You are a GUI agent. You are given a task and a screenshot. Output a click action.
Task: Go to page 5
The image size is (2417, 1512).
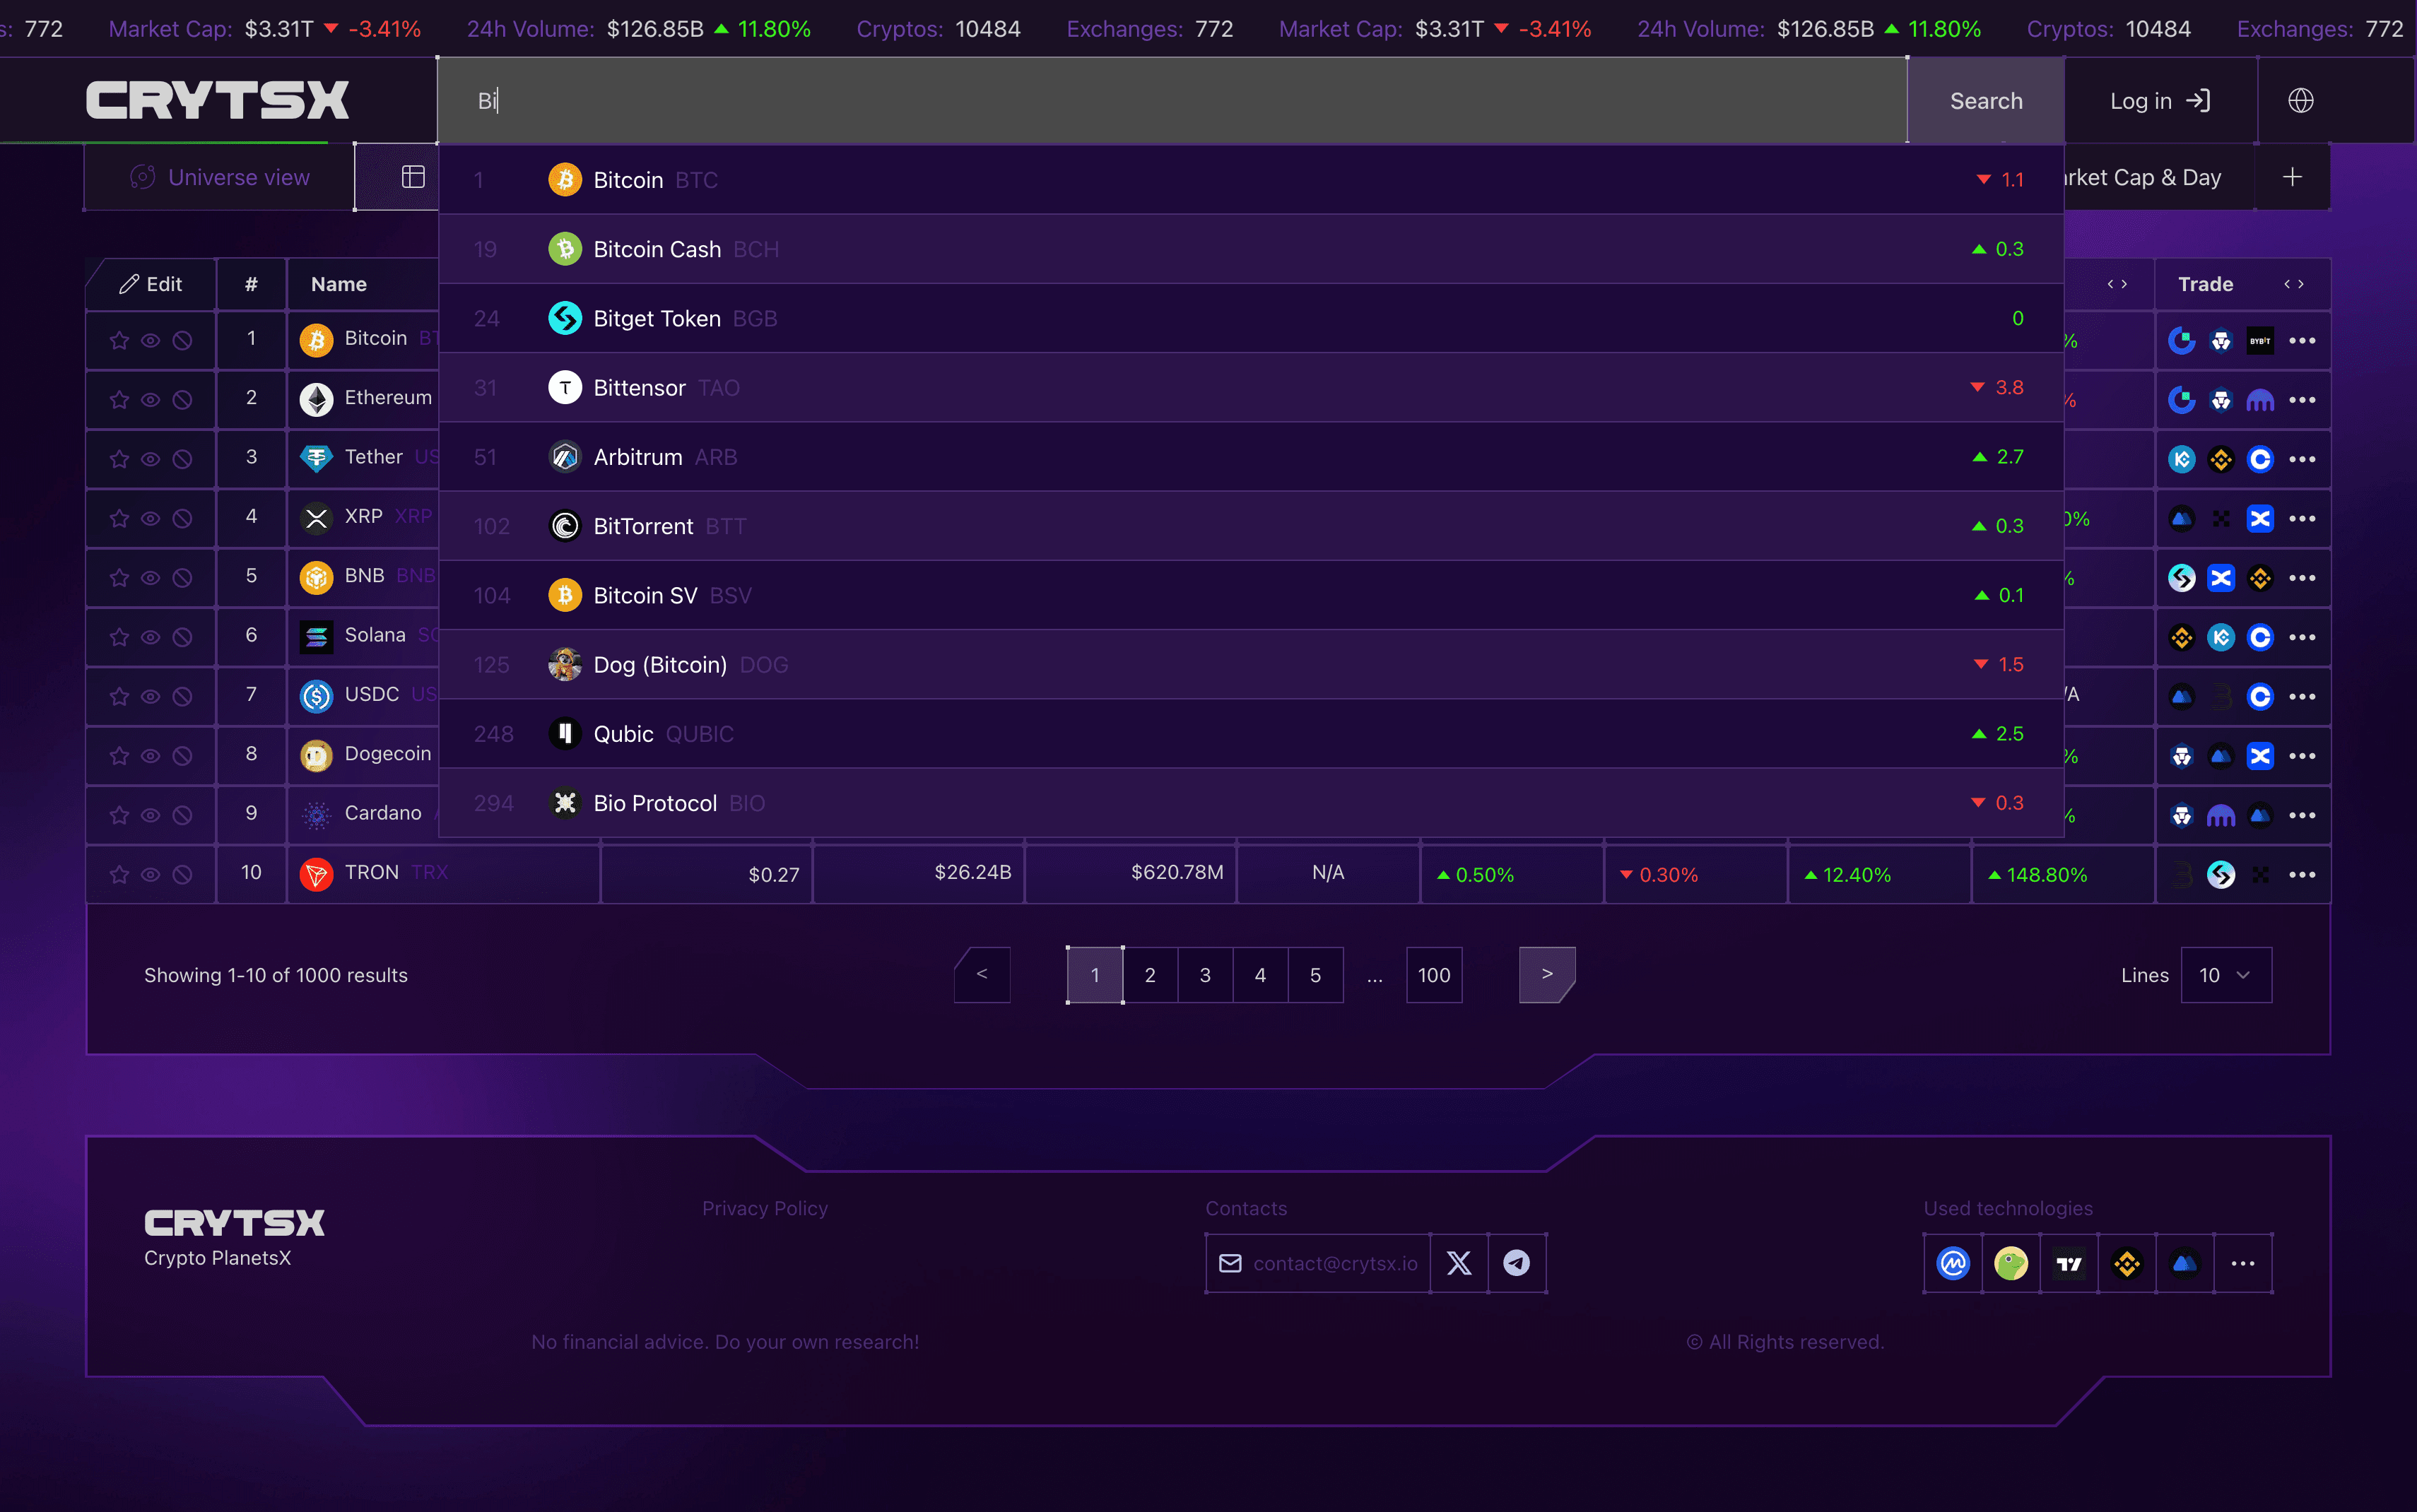click(1315, 975)
